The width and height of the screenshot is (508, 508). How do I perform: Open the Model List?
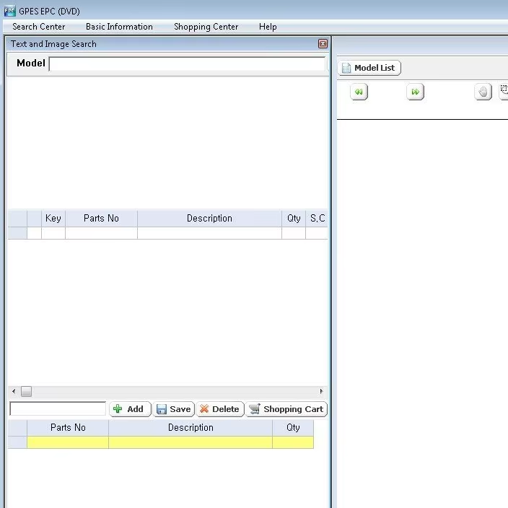[369, 68]
